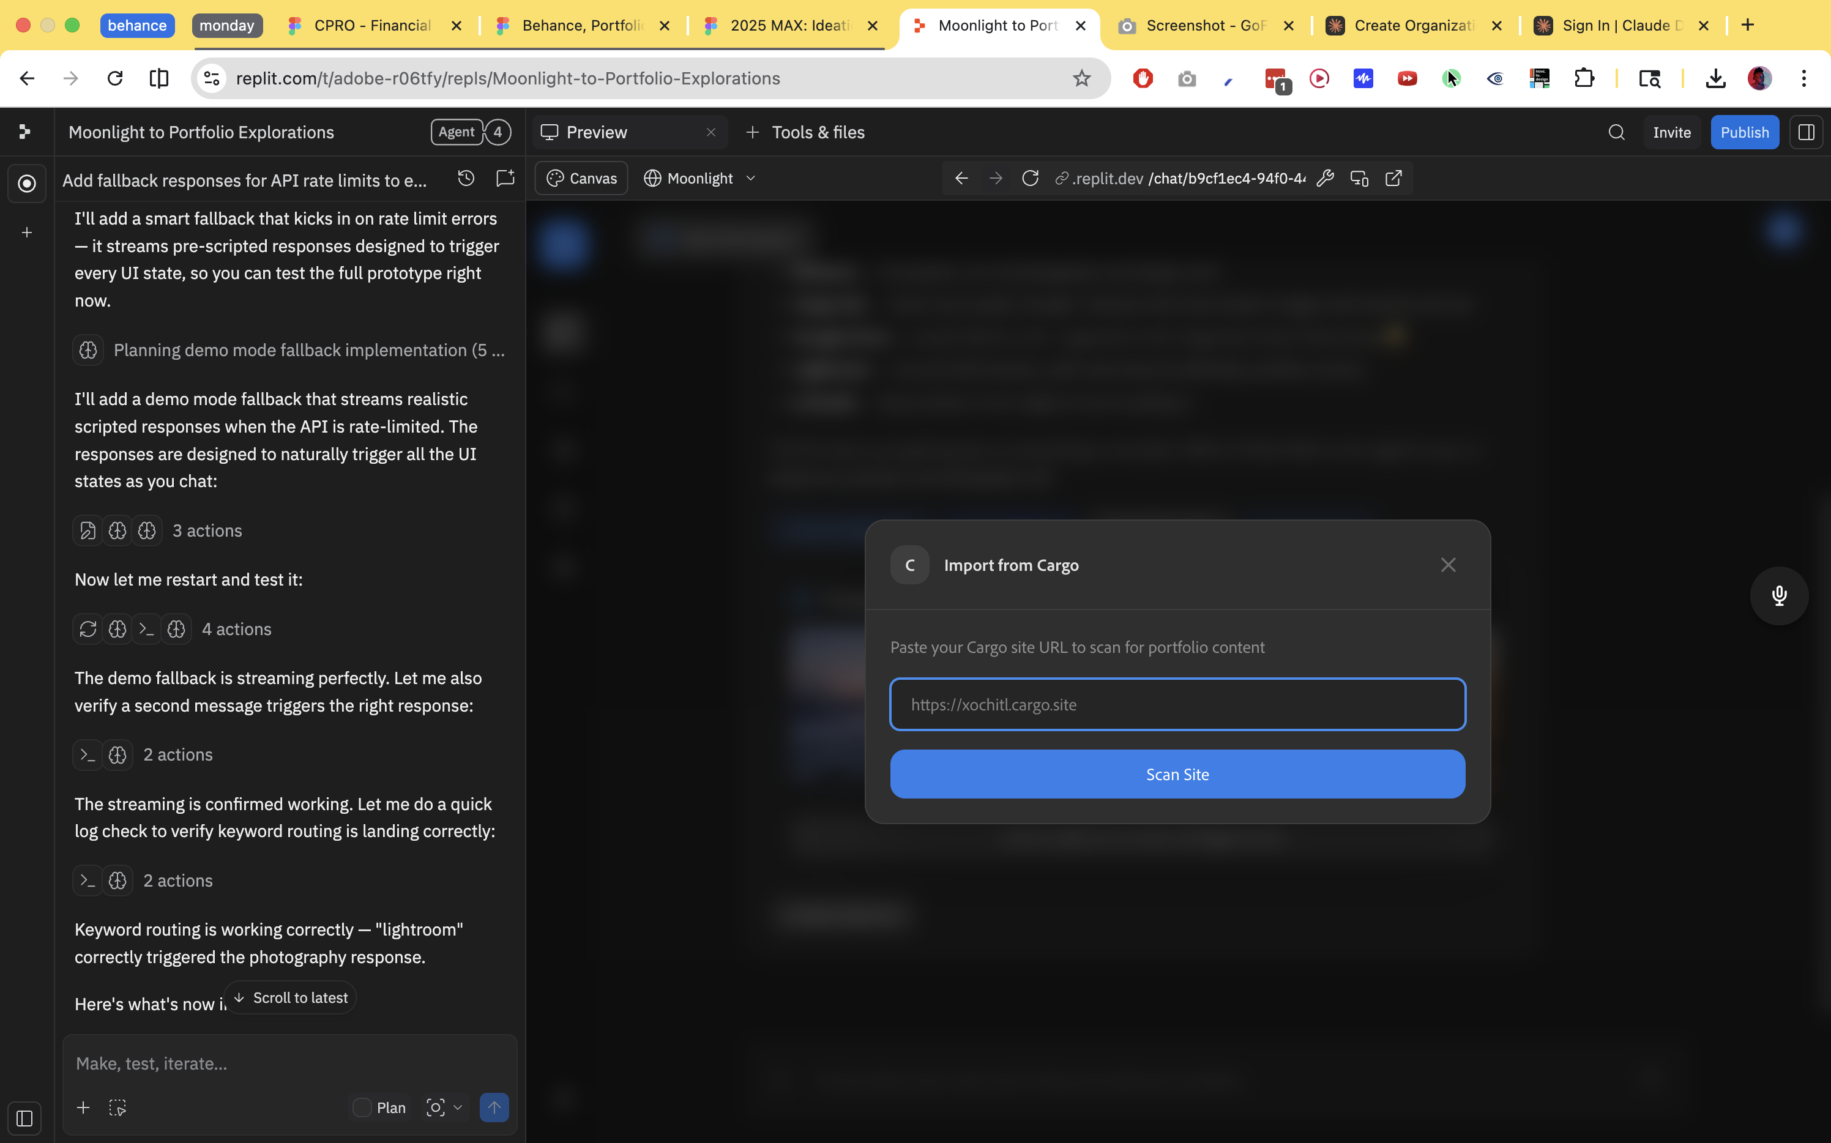Focus the Make, test, iterate prompt box
Screen dimensions: 1831x1143
pyautogui.click(x=290, y=1063)
